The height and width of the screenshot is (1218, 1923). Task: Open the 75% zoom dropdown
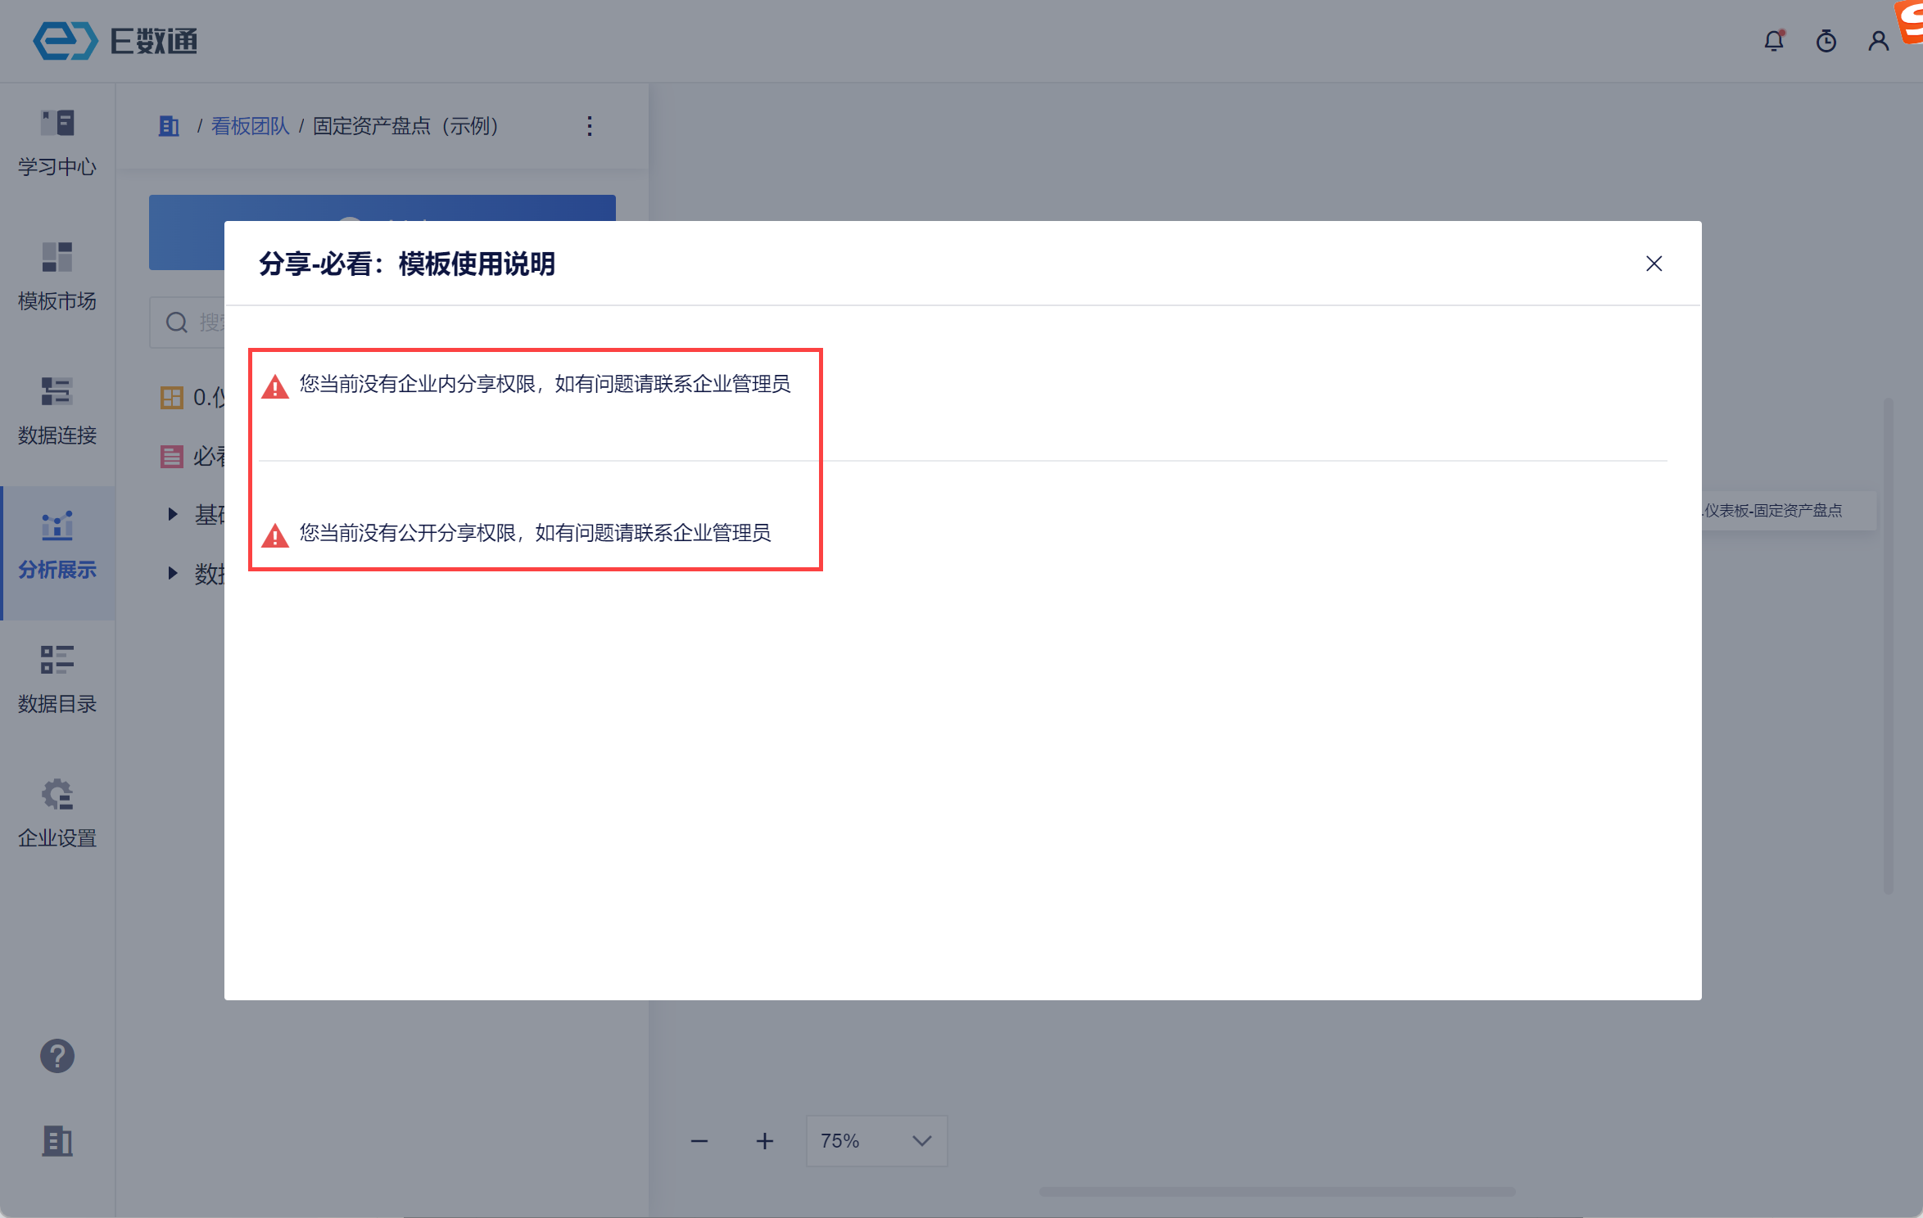876,1140
